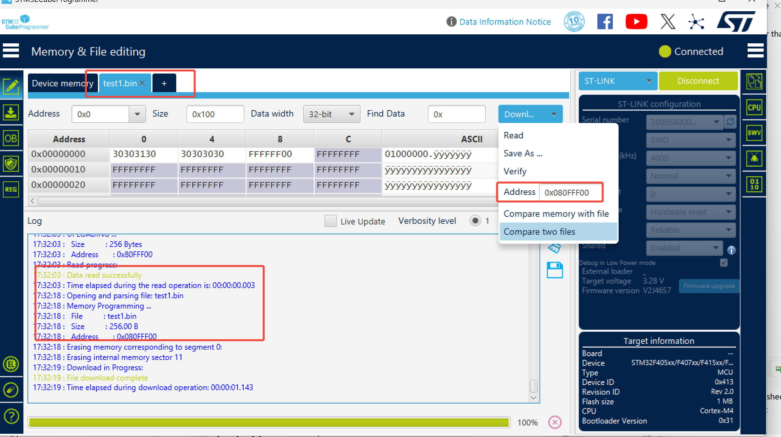Expand the Address 0x0 combo box arrow
This screenshot has width=781, height=437.
pyautogui.click(x=137, y=114)
